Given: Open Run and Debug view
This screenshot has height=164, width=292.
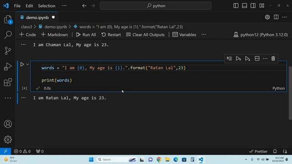Looking at the screenshot, I should tap(8, 67).
